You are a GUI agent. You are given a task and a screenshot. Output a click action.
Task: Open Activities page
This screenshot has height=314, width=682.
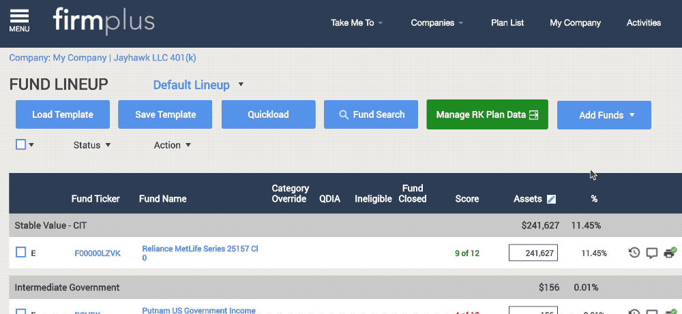pyautogui.click(x=644, y=23)
